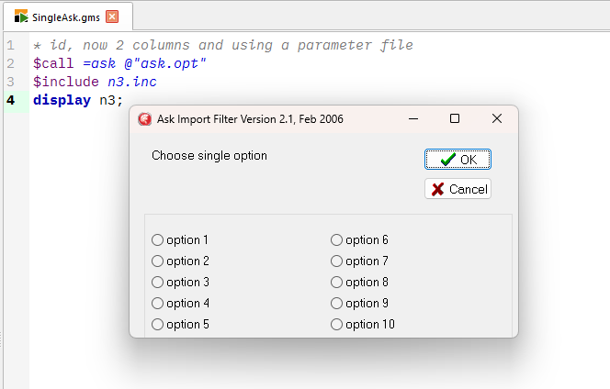Choose the option 8 radio button
Viewport: 610px width, 389px height.
pos(336,283)
